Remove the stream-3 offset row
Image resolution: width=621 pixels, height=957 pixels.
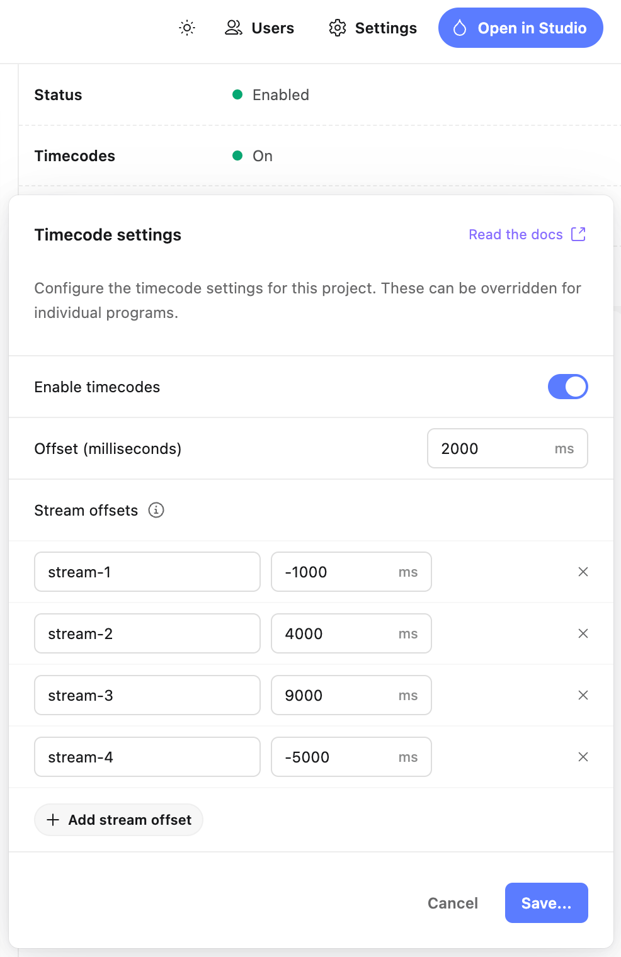(x=583, y=695)
